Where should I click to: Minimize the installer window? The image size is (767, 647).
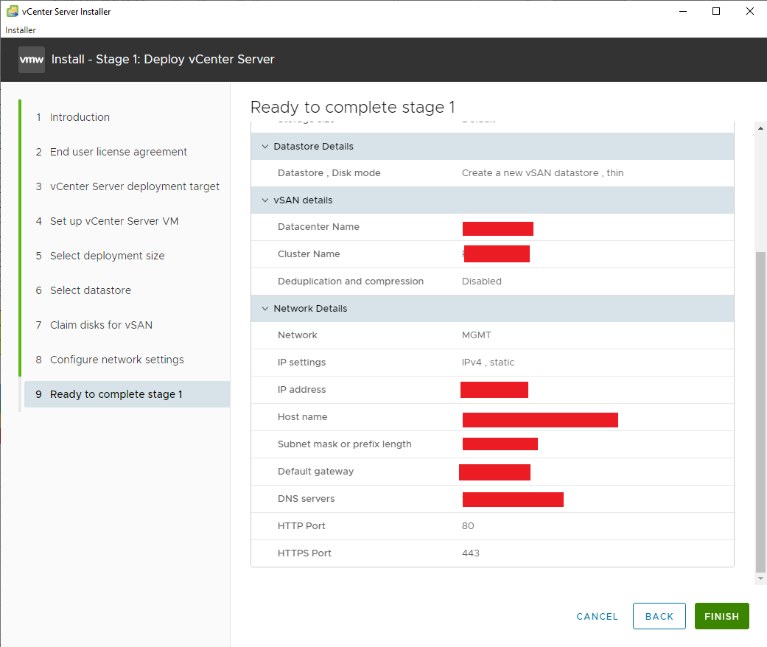click(x=683, y=11)
